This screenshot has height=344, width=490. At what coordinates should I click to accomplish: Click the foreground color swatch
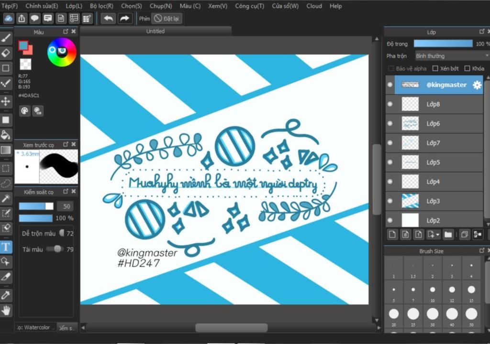pyautogui.click(x=23, y=45)
